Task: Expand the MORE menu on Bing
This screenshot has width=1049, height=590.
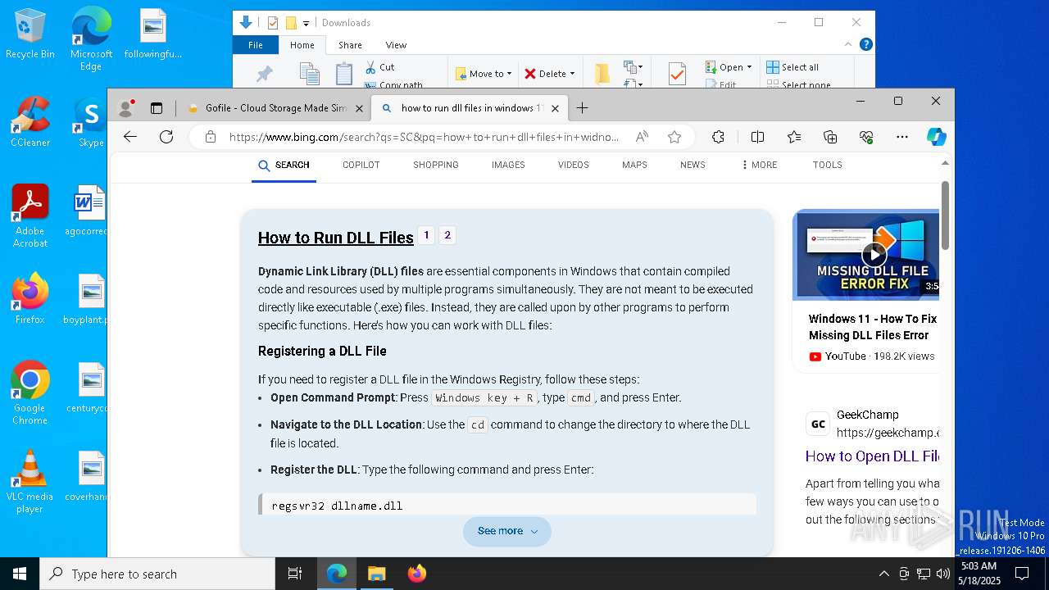Action: tap(759, 165)
